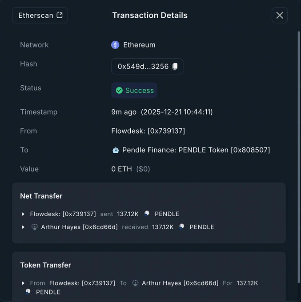Expand the Token Transfer entry arrow
Image resolution: width=301 pixels, height=302 pixels.
pos(23,283)
